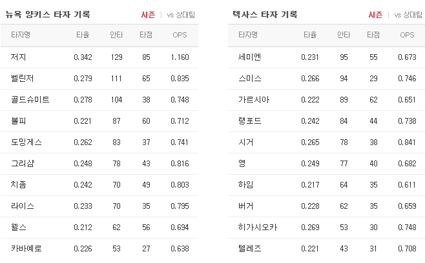Select 시즌 tab in Yankees batter table
The width and height of the screenshot is (425, 263).
(148, 15)
